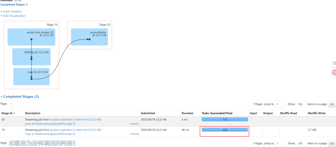The height and width of the screenshot is (147, 336).
Task: Show +details for stage 20
Action: [x=134, y=124]
